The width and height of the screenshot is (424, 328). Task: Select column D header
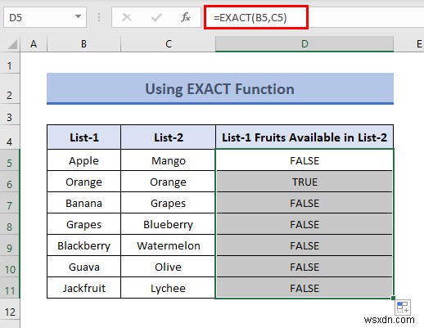pyautogui.click(x=304, y=44)
